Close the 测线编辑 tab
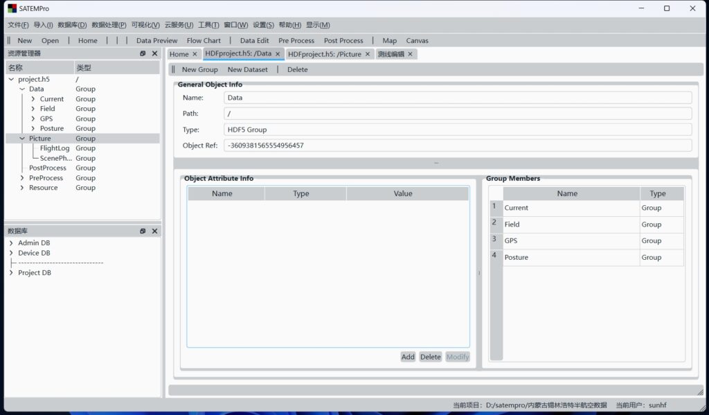Screen dimensions: 709x415 [410, 54]
